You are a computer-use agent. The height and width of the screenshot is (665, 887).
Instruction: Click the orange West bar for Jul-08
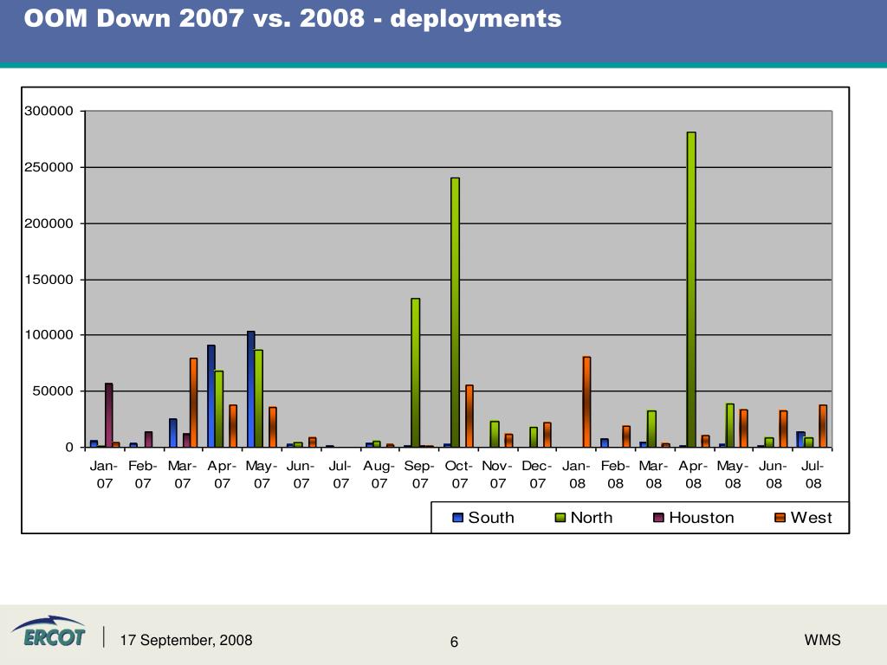point(823,426)
